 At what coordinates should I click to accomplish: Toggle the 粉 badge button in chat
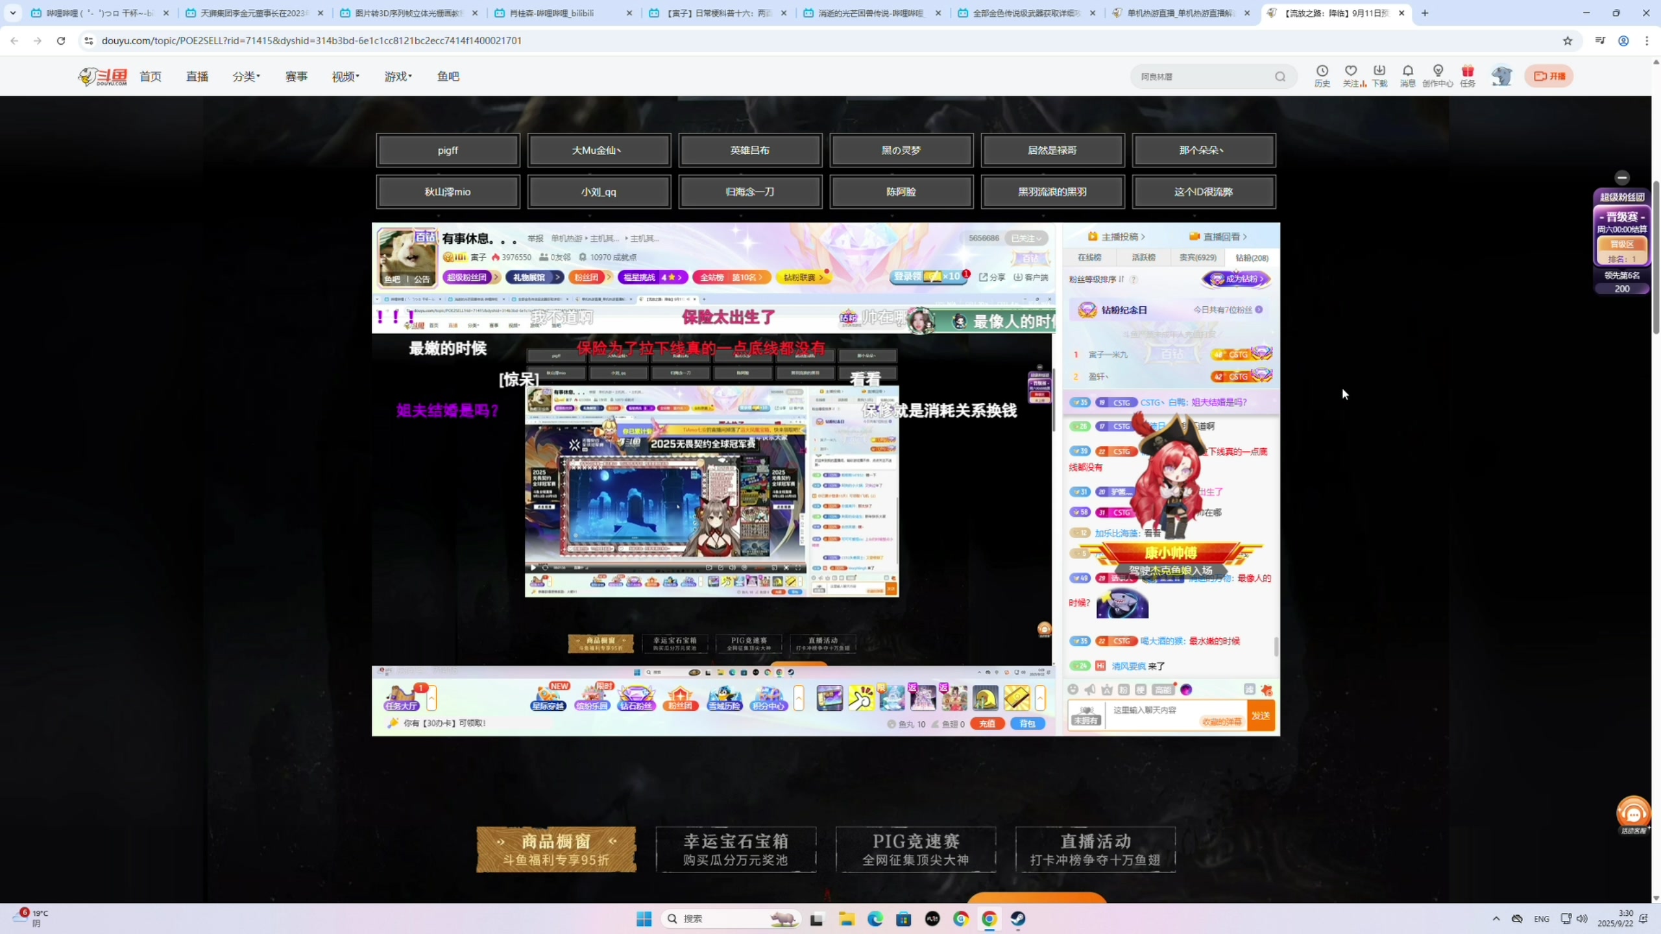pos(1124,689)
